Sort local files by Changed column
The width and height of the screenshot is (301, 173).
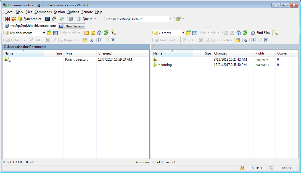tap(117, 53)
